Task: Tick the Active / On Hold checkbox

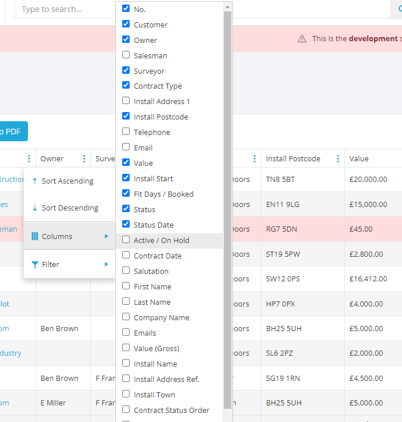Action: pos(126,240)
